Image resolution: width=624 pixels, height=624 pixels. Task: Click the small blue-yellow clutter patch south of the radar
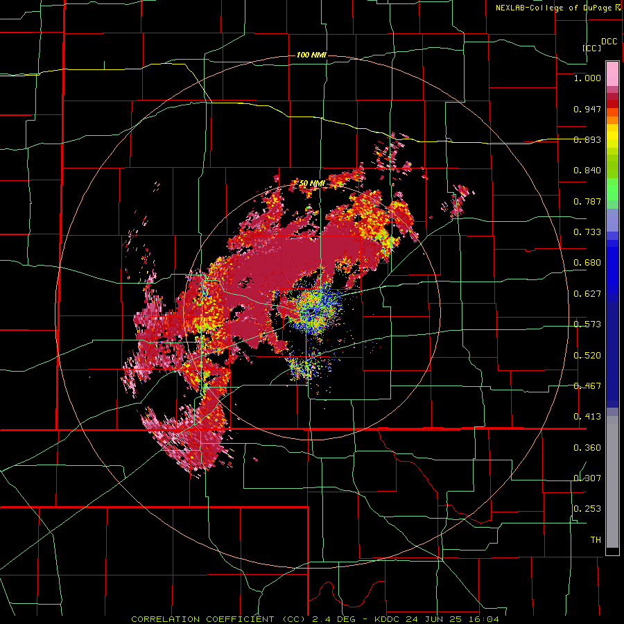307,365
